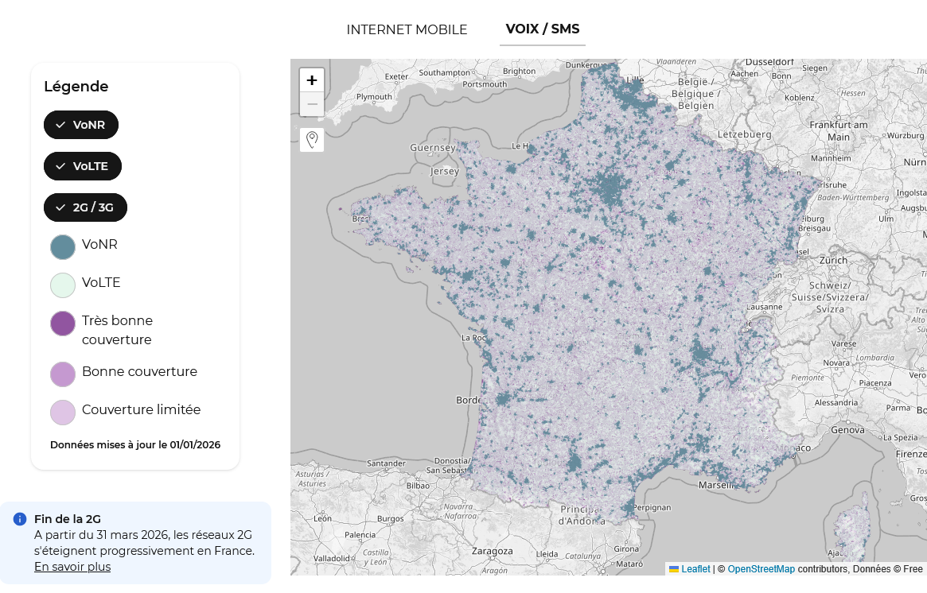This screenshot has width=927, height=593.
Task: Click the Très bonne couverture purple swatch
Action: click(x=63, y=324)
